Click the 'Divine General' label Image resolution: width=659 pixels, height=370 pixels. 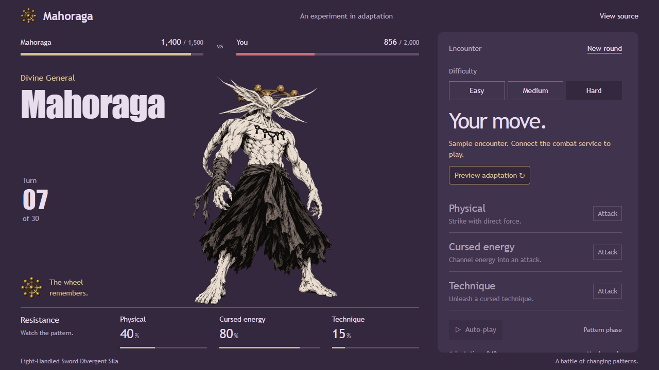(x=47, y=78)
